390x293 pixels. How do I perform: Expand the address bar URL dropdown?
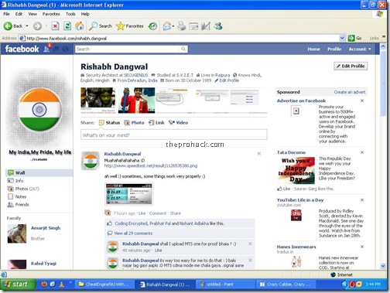[x=342, y=38]
